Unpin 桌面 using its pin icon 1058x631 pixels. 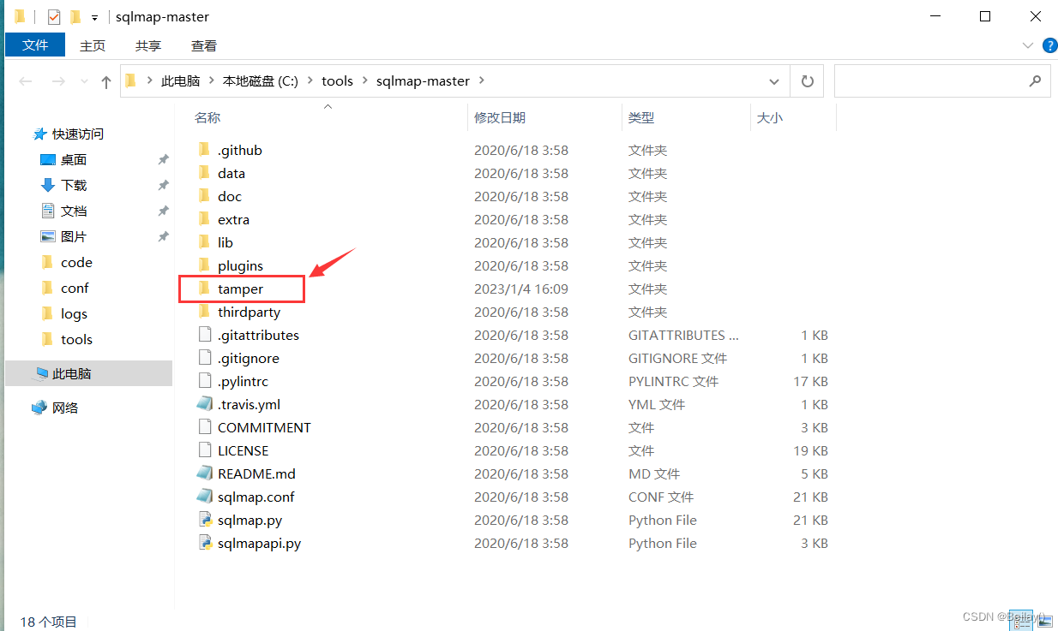coord(163,160)
